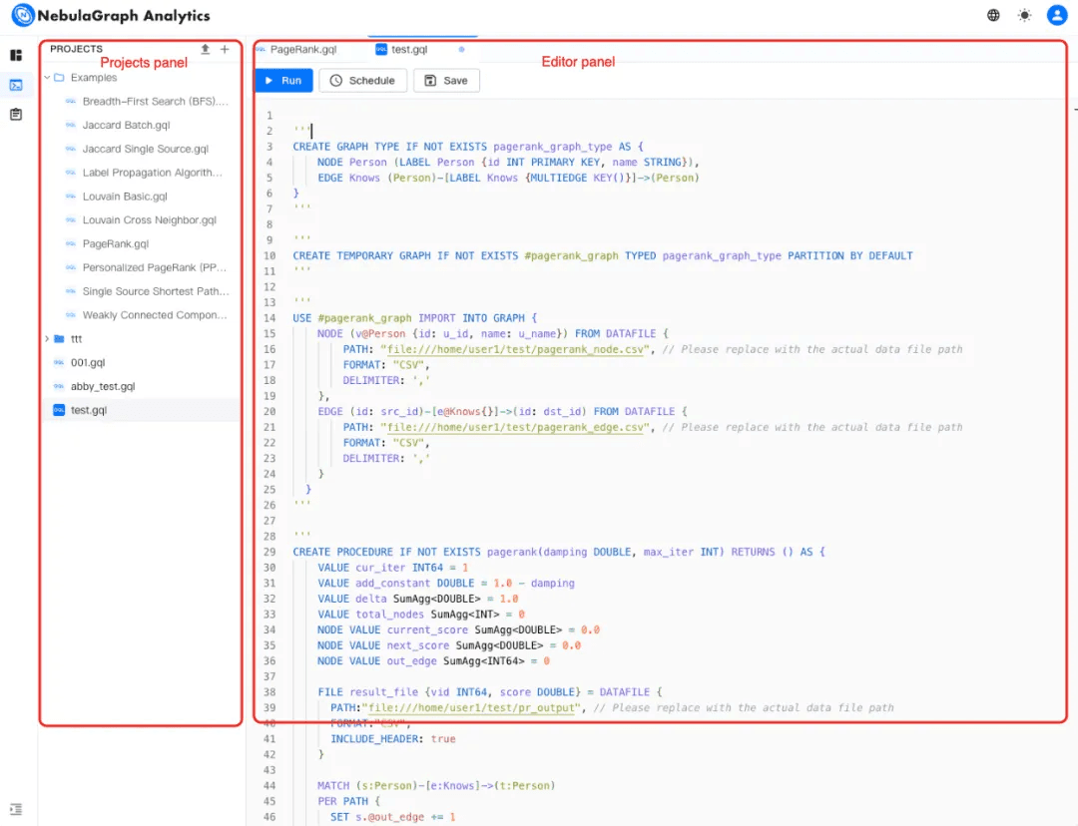Toggle the light/dark theme sun icon
Image resolution: width=1078 pixels, height=826 pixels.
pyautogui.click(x=1024, y=15)
